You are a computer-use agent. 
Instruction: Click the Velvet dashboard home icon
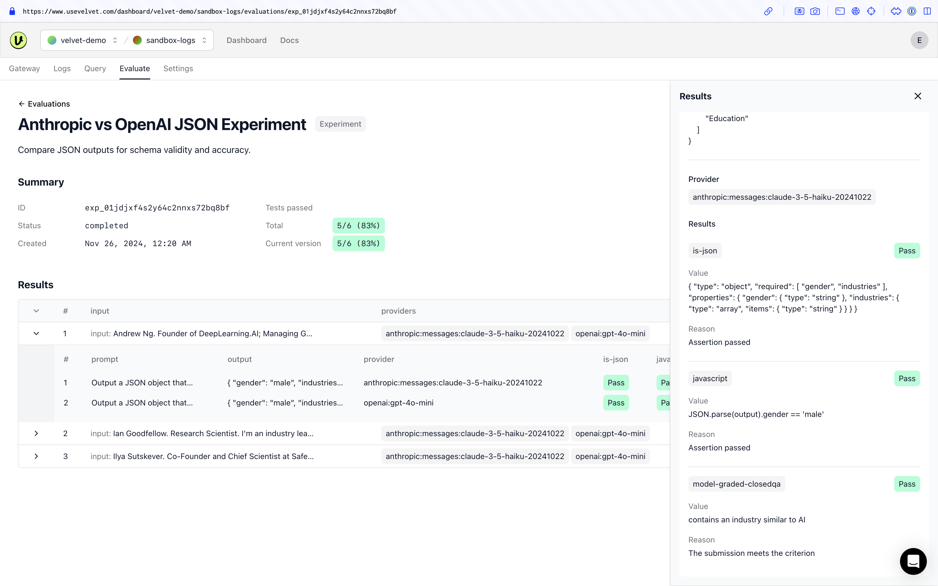18,40
